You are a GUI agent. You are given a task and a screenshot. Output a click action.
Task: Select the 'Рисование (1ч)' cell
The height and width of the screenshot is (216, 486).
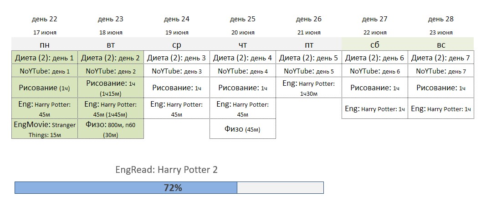pos(44,88)
